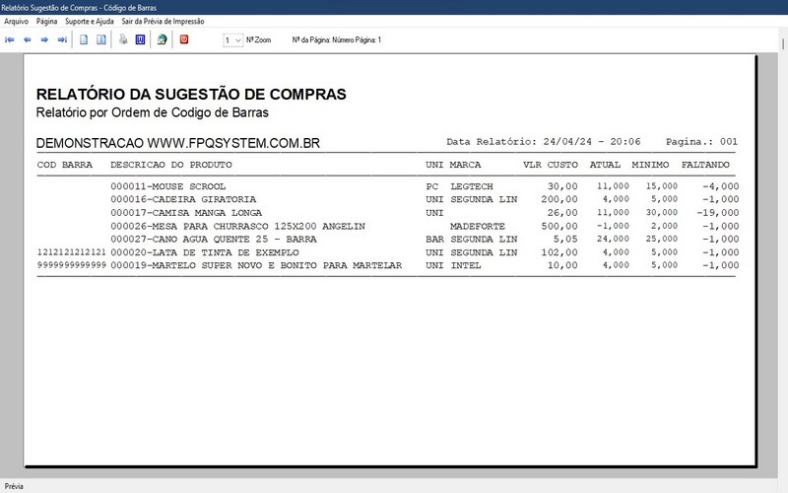This screenshot has height=493, width=788.
Task: Go to the first page arrow
Action: tap(10, 39)
